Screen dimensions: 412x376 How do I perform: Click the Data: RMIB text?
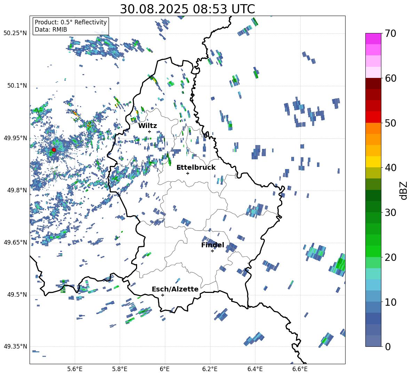point(51,30)
